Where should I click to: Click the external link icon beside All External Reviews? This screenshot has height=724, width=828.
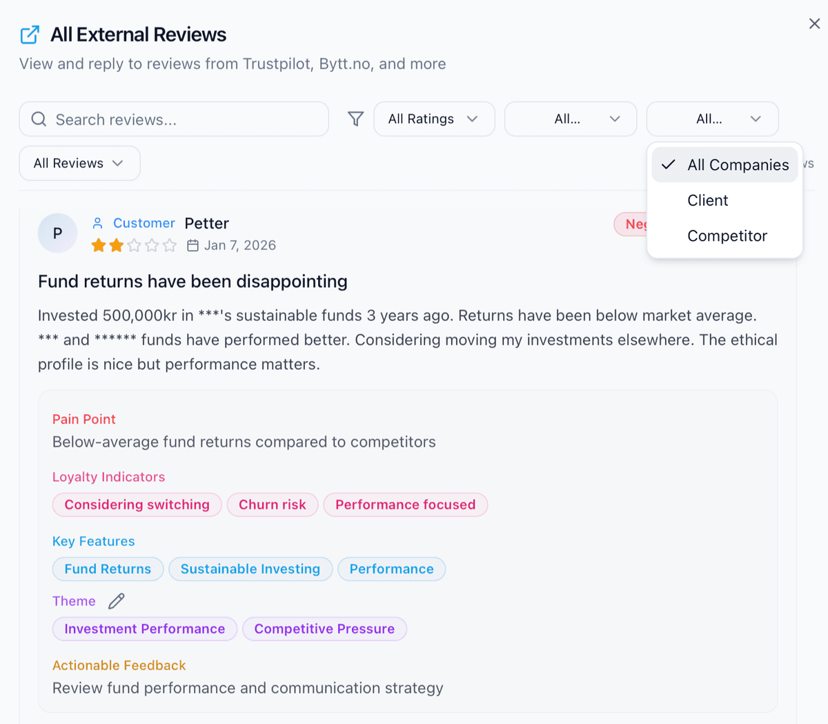click(29, 34)
